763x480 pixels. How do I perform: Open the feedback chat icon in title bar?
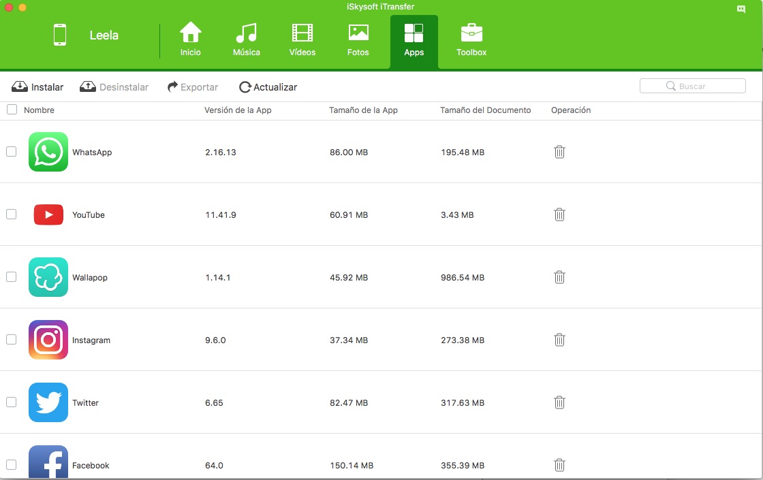741,9
